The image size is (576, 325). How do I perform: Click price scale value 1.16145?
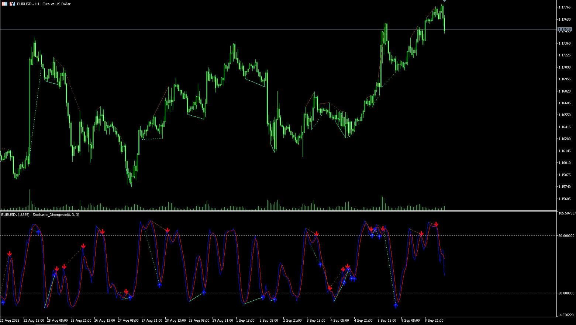pyautogui.click(x=565, y=151)
